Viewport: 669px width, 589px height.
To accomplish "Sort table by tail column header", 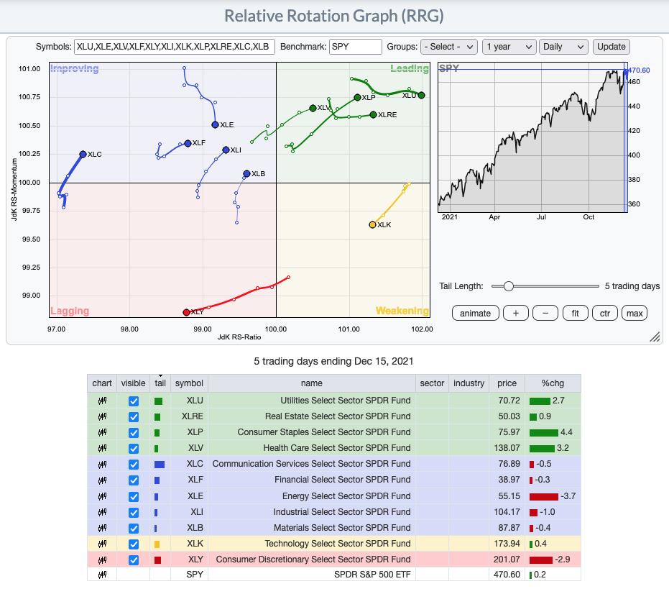I will click(x=160, y=383).
